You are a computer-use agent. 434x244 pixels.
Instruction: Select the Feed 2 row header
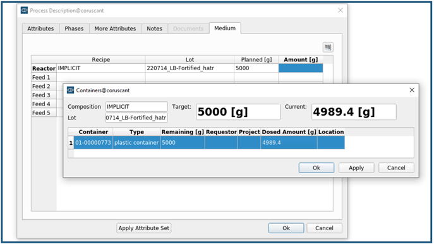point(44,86)
